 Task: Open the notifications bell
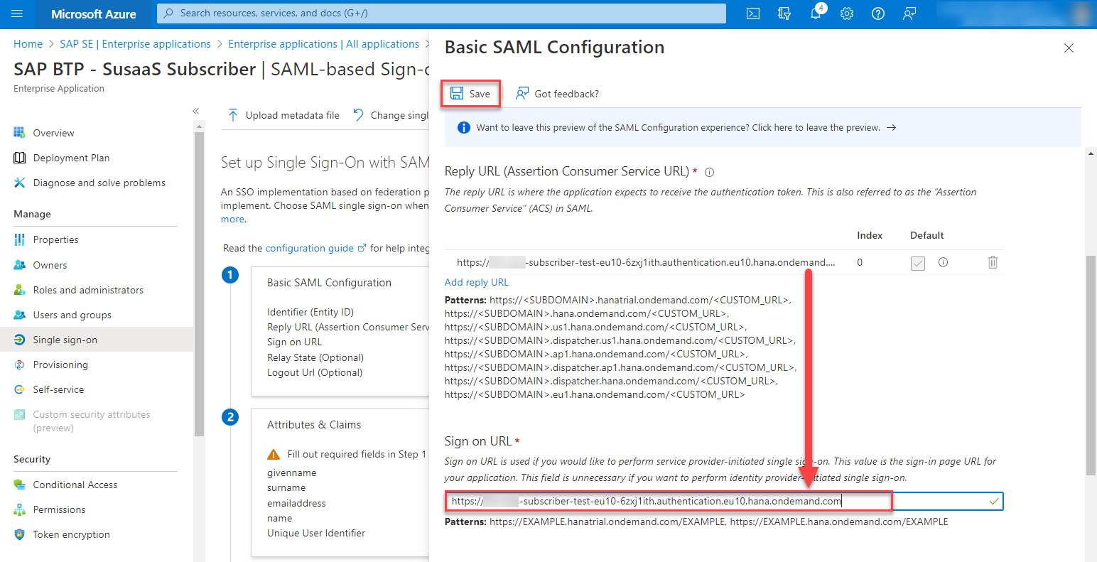tap(816, 13)
